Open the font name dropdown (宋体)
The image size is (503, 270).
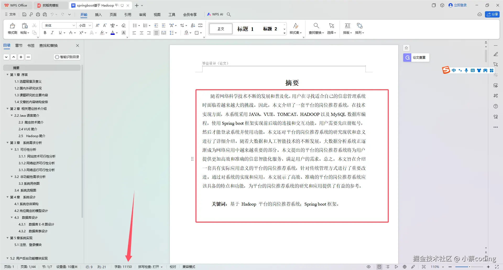pyautogui.click(x=74, y=25)
